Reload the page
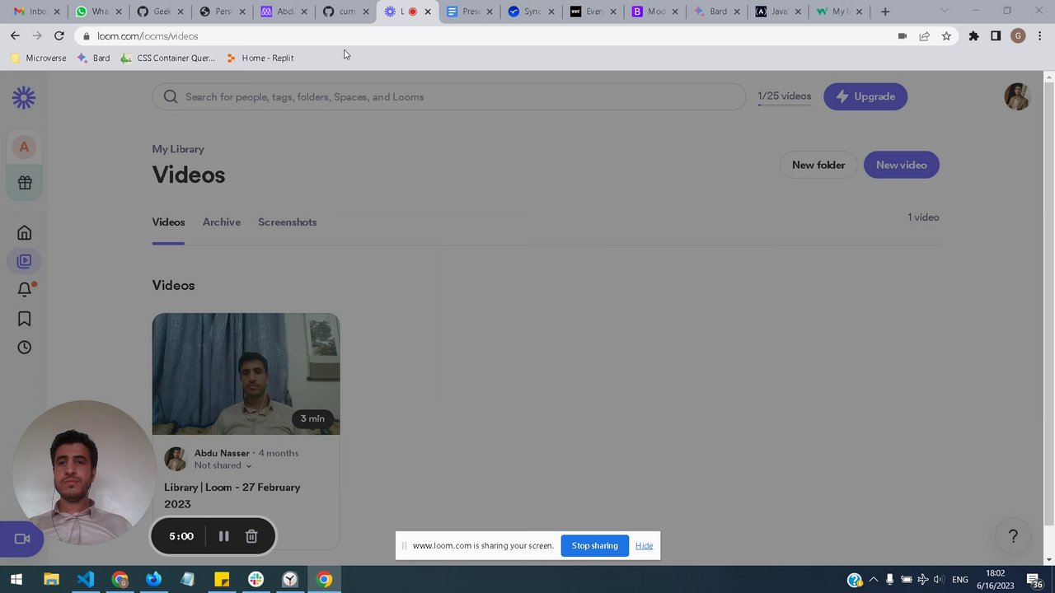Screen dimensions: 1055x593 59,36
